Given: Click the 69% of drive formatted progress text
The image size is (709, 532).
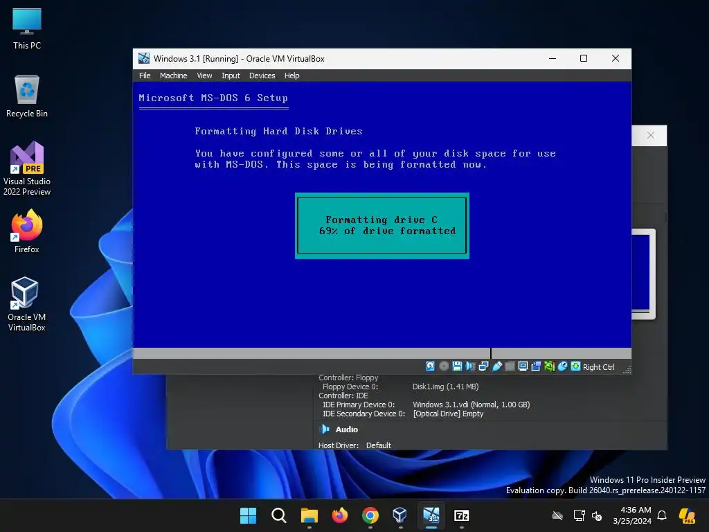Looking at the screenshot, I should [x=387, y=231].
